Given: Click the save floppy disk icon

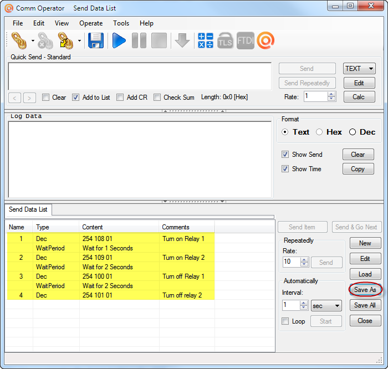Looking at the screenshot, I should point(96,40).
